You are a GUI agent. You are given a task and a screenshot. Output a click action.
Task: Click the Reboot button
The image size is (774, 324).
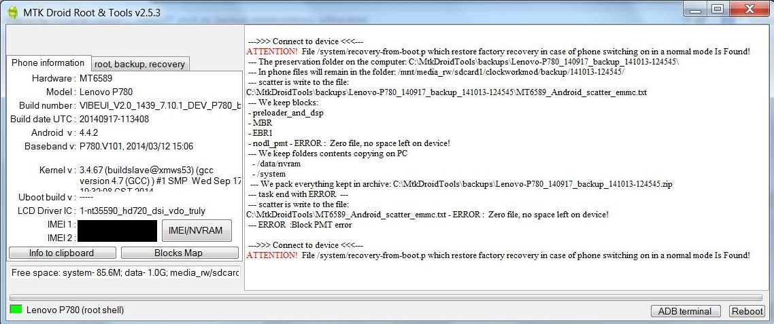[747, 311]
